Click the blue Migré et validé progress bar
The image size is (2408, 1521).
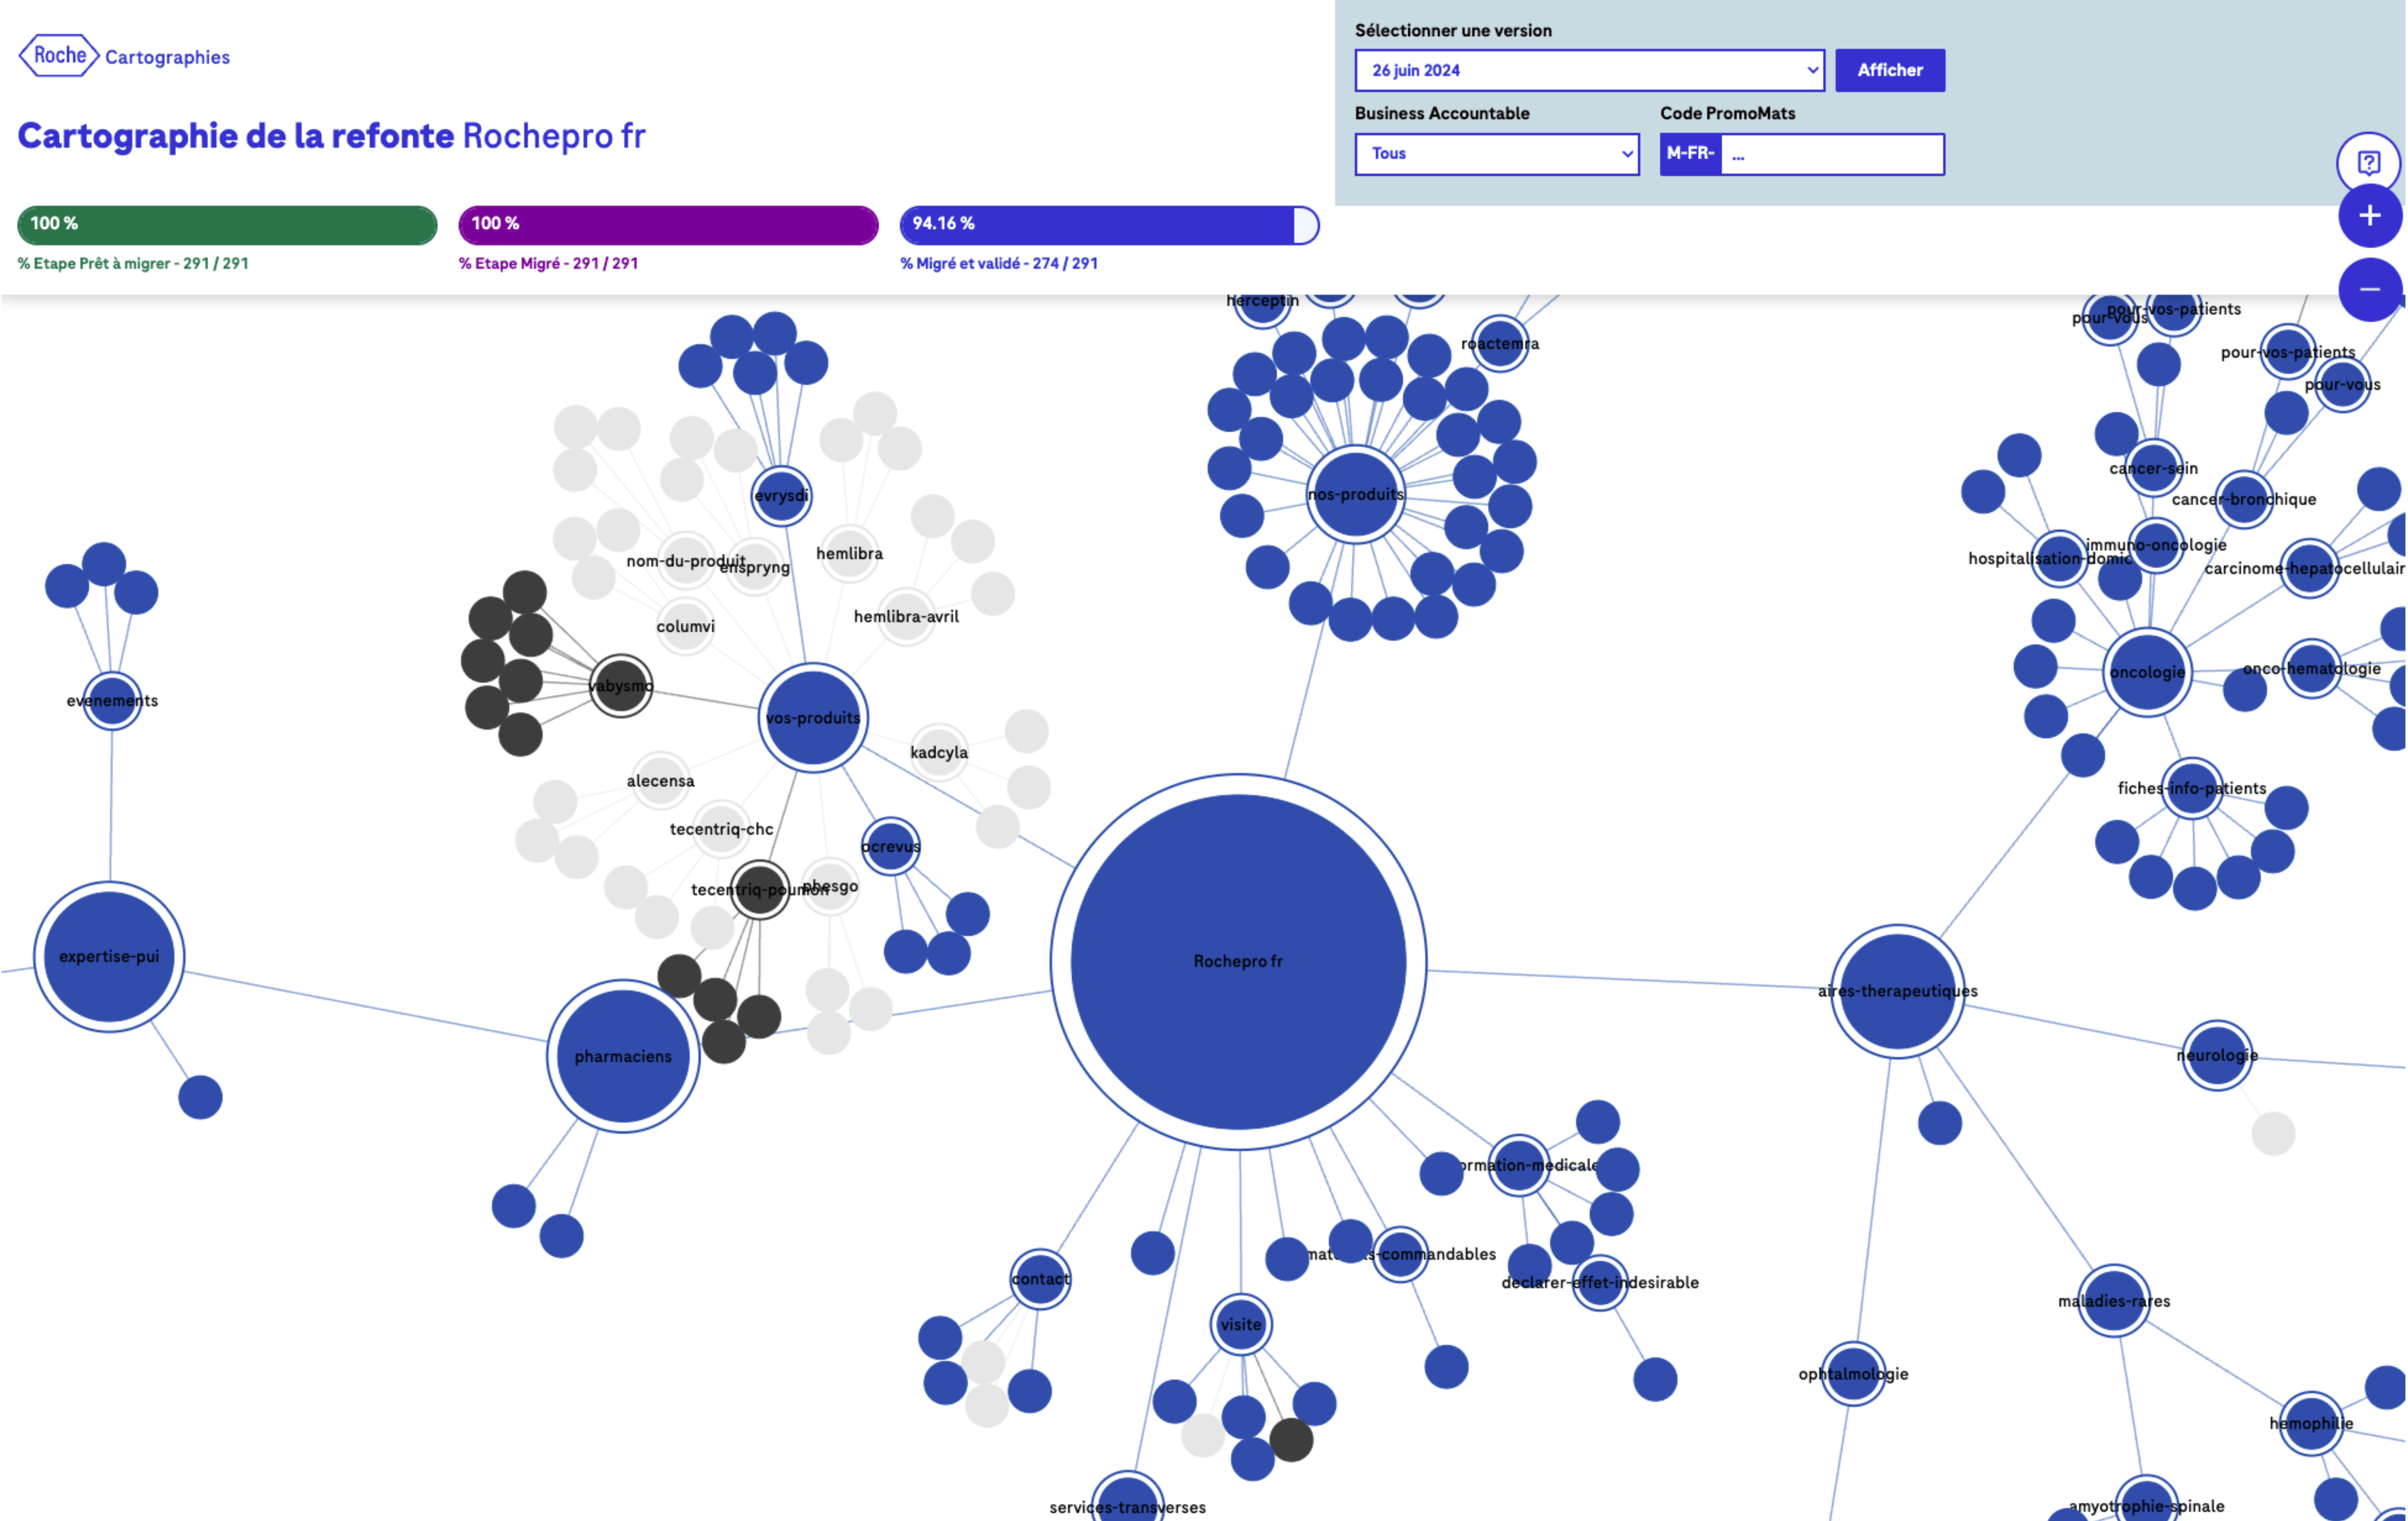[x=1109, y=225]
